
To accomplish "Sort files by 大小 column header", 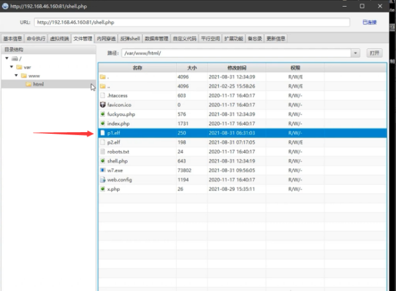I will click(x=192, y=68).
